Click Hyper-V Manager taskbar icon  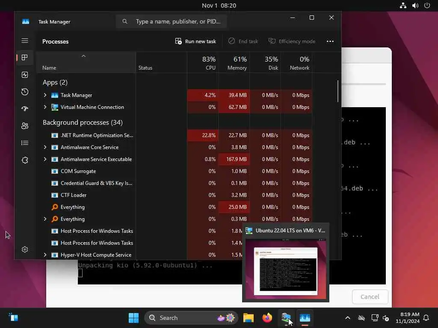coord(286,318)
